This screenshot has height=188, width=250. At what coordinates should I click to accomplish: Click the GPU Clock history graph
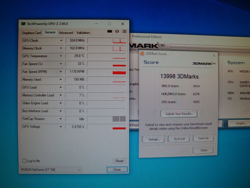107,41
